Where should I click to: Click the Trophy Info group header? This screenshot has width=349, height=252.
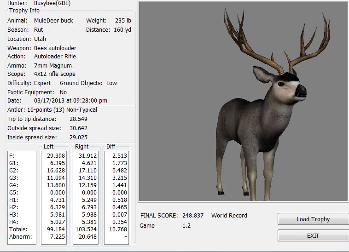[24, 11]
